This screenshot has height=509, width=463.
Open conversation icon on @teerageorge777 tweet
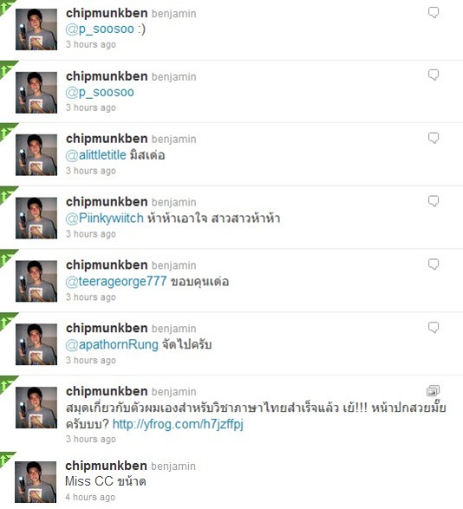[434, 264]
